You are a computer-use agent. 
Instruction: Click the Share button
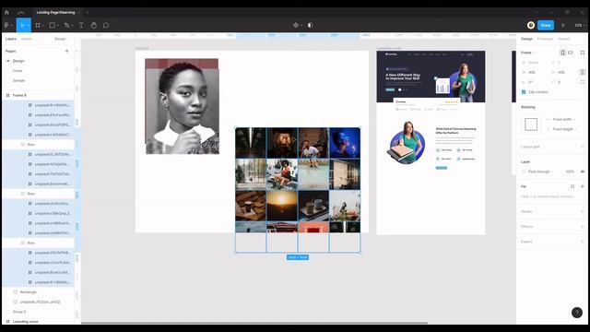[x=546, y=25]
